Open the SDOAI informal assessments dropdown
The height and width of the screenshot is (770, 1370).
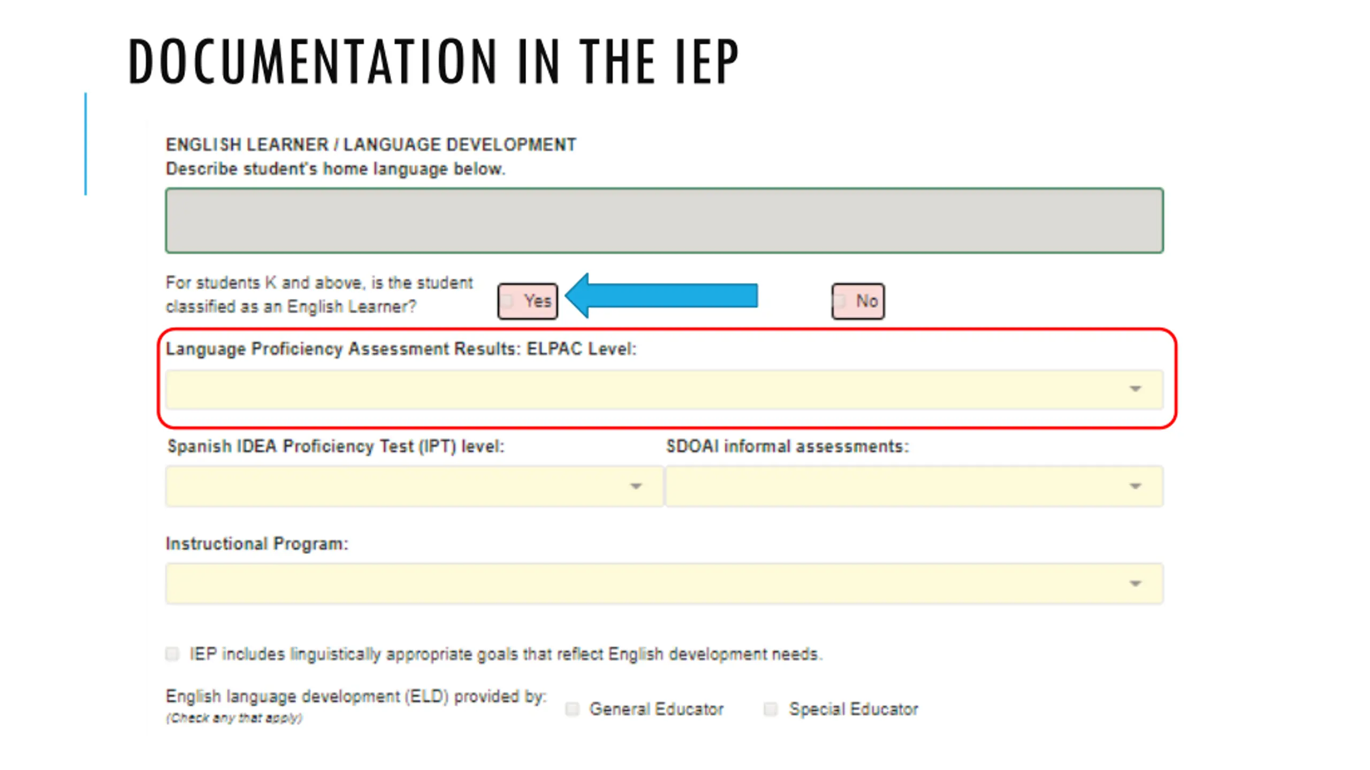(914, 486)
